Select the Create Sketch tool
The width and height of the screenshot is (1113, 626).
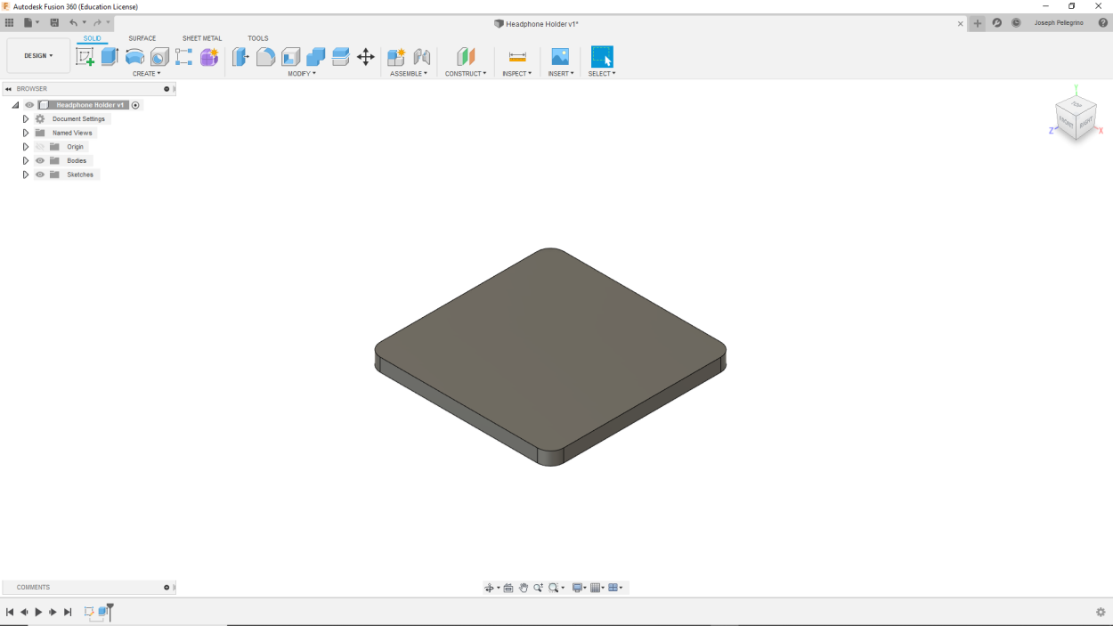85,55
